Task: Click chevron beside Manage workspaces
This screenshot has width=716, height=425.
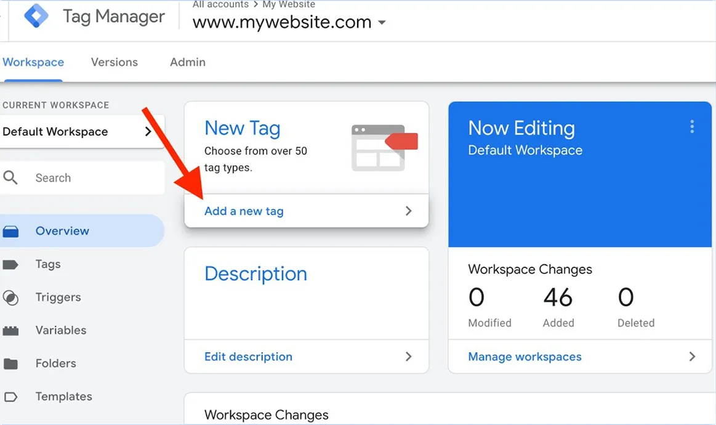Action: click(x=692, y=357)
